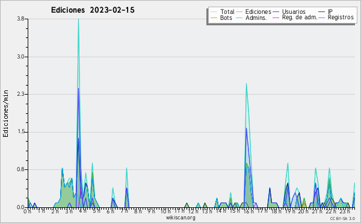Open the wikiscan.org link below chart

(x=180, y=218)
